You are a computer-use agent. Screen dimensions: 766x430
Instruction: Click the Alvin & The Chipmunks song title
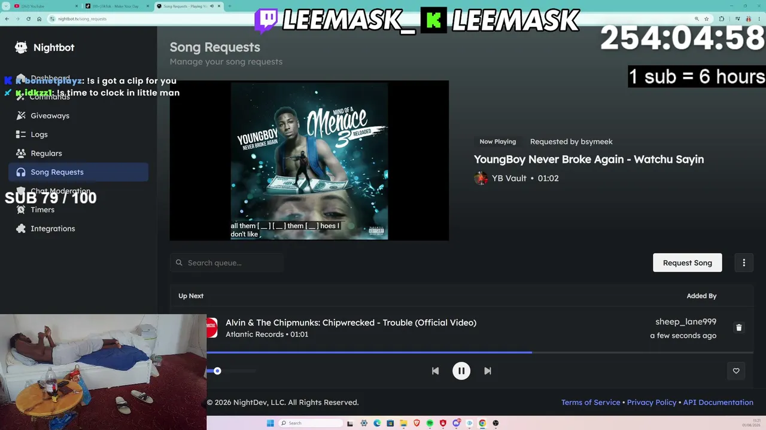351,322
